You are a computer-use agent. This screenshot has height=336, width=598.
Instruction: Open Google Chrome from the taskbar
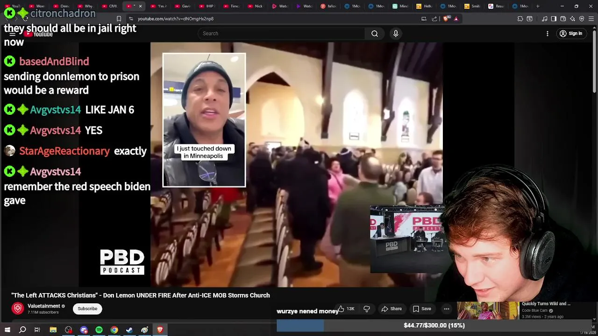click(114, 330)
